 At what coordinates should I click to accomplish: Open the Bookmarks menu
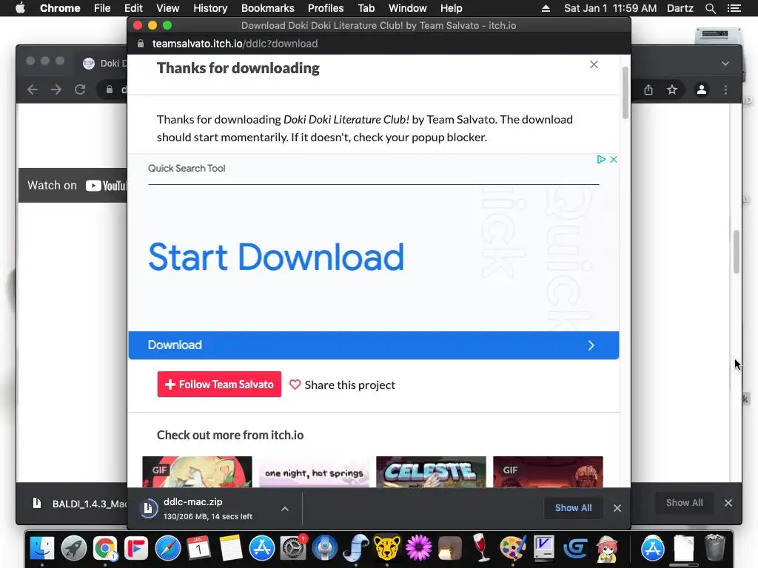click(268, 8)
